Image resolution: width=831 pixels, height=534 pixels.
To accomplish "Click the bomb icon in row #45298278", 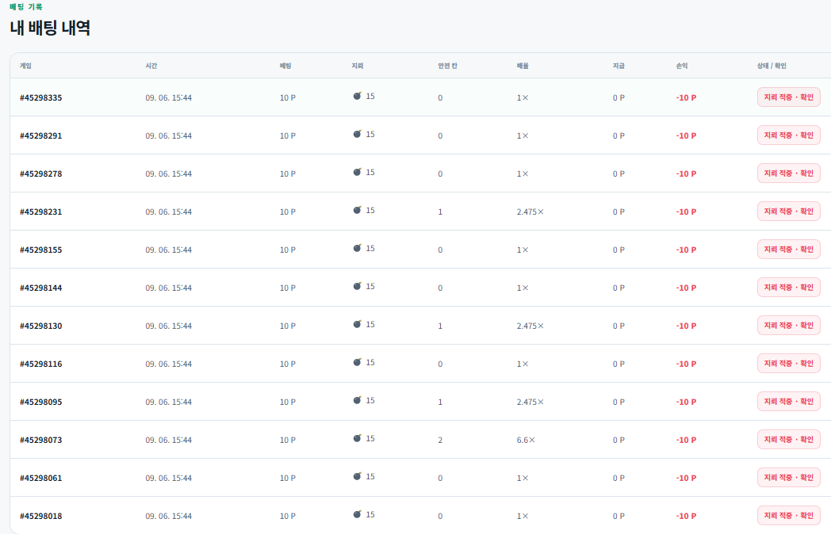I will (x=357, y=172).
